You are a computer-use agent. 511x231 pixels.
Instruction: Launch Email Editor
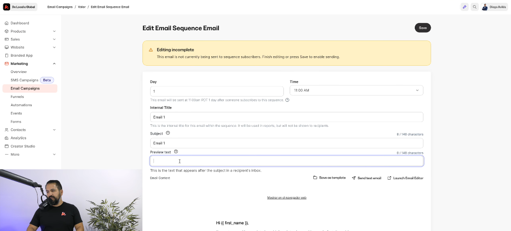click(405, 178)
